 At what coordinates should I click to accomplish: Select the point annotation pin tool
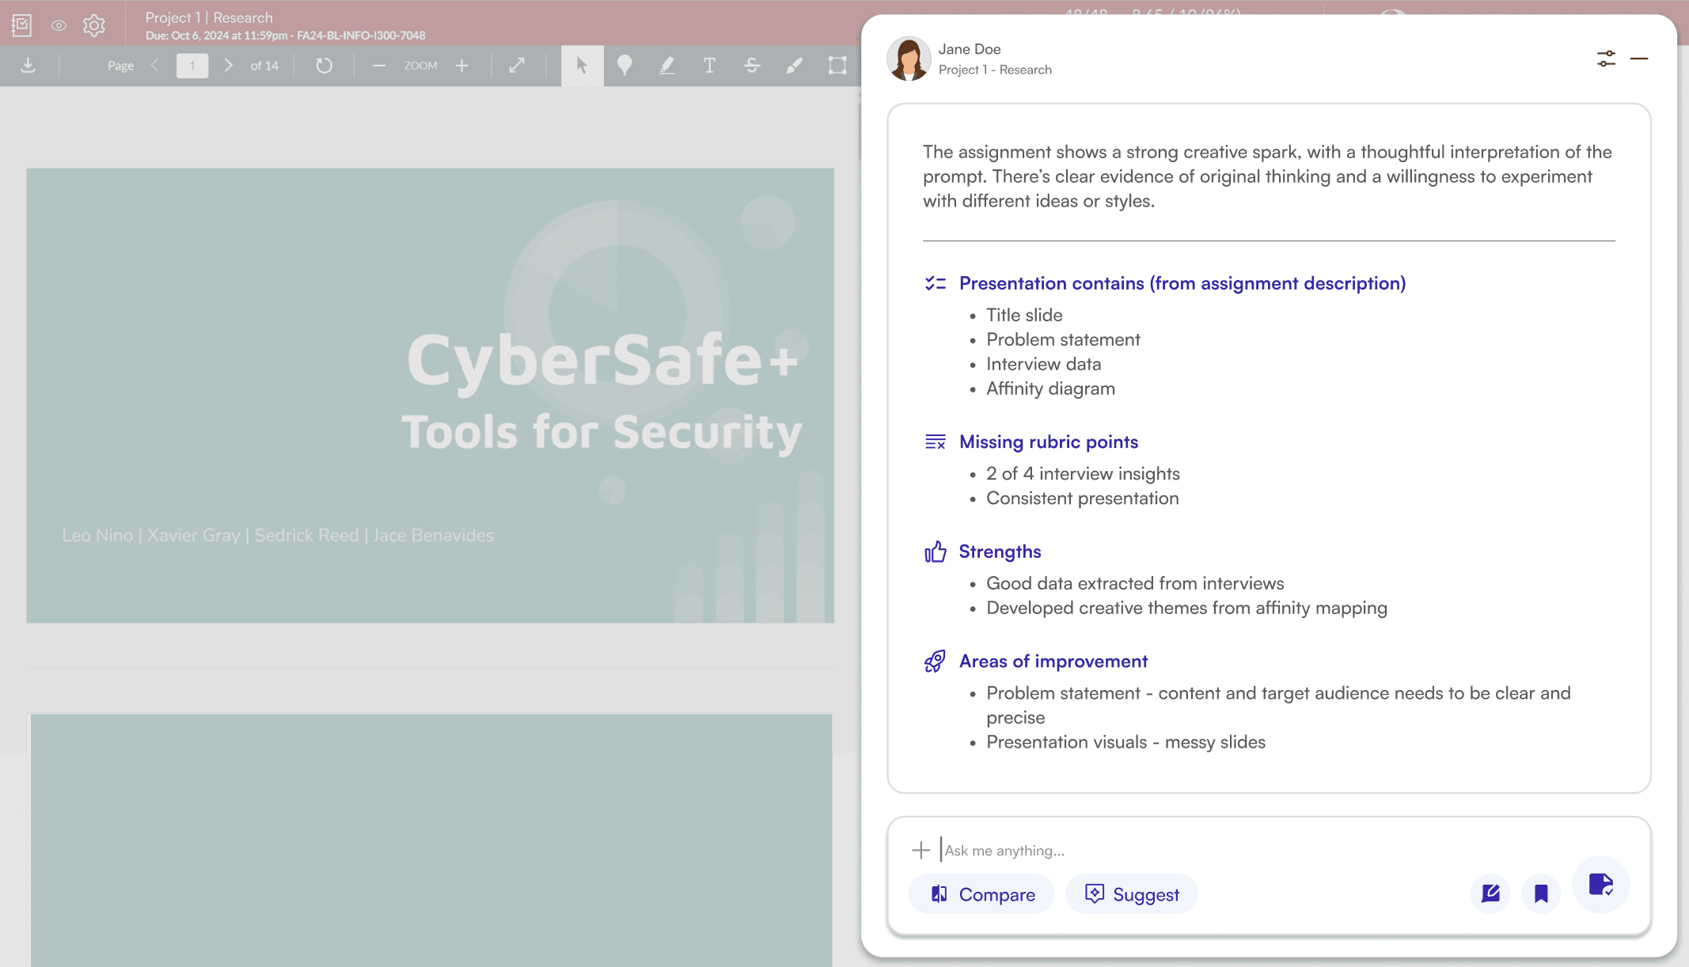[624, 66]
